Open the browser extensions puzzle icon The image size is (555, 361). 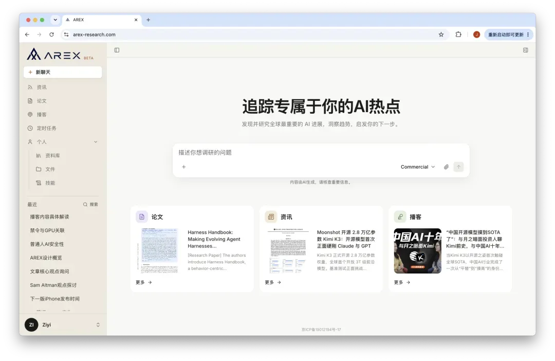click(458, 34)
